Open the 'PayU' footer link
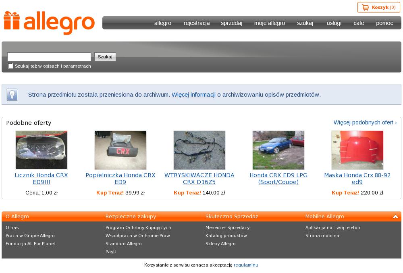The width and height of the screenshot is (403, 273). [111, 252]
